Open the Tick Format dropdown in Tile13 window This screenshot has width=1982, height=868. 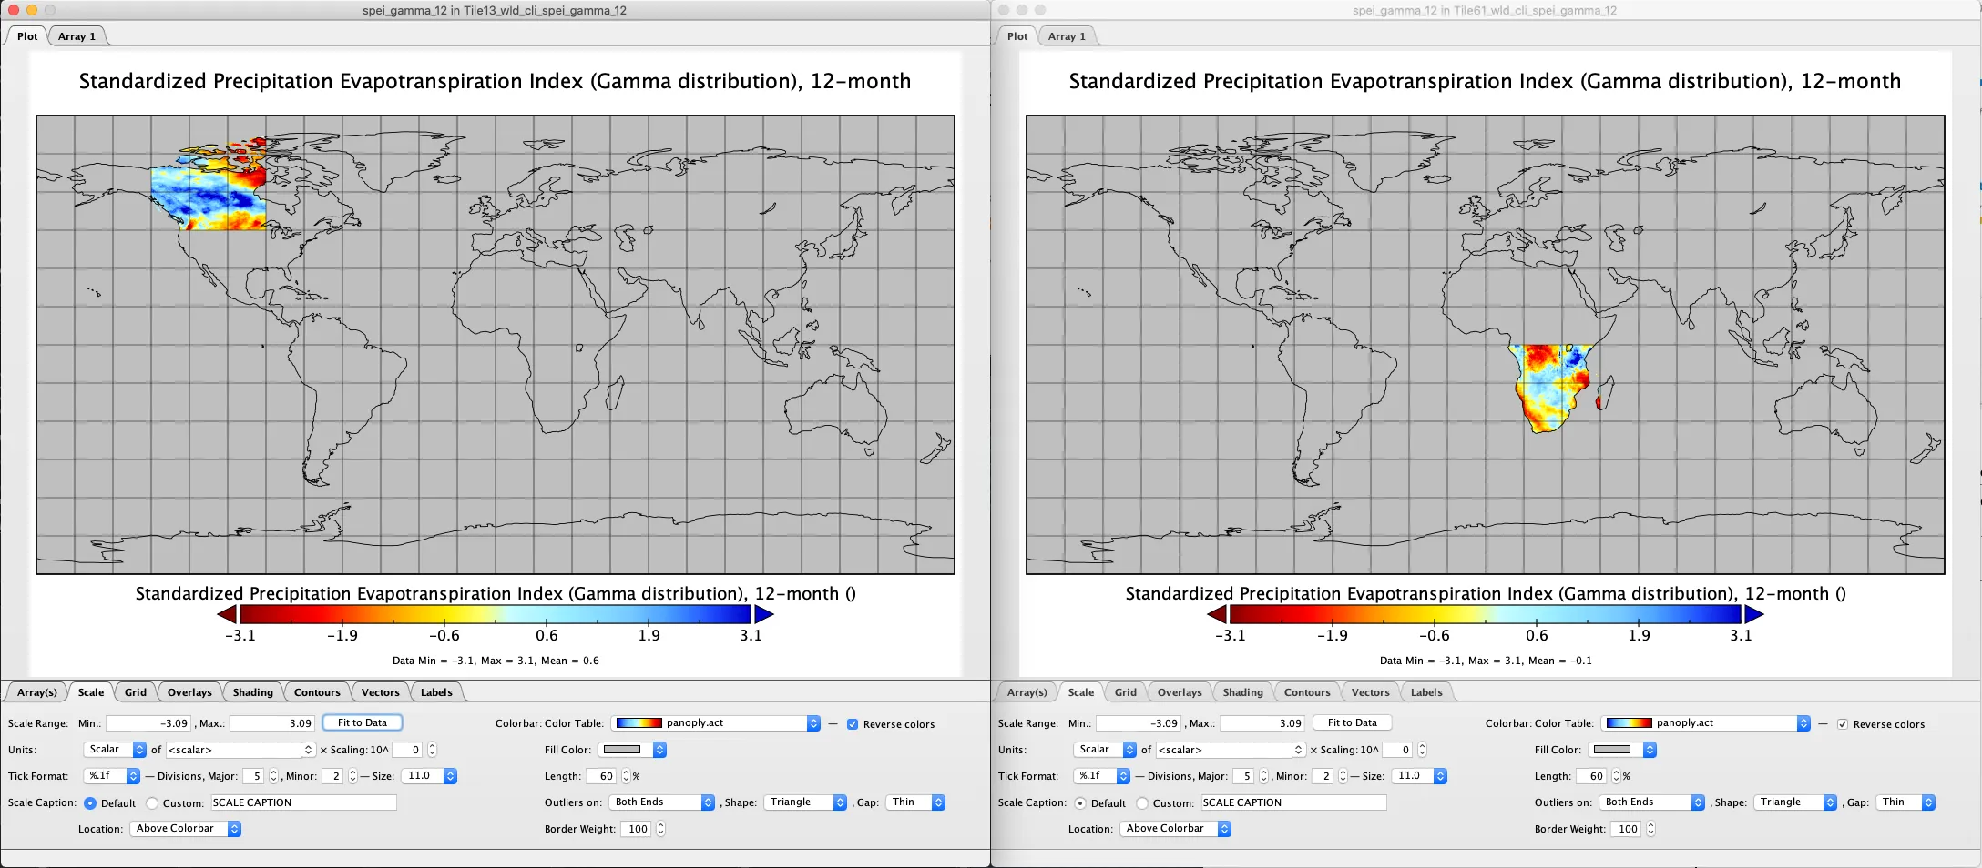111,776
